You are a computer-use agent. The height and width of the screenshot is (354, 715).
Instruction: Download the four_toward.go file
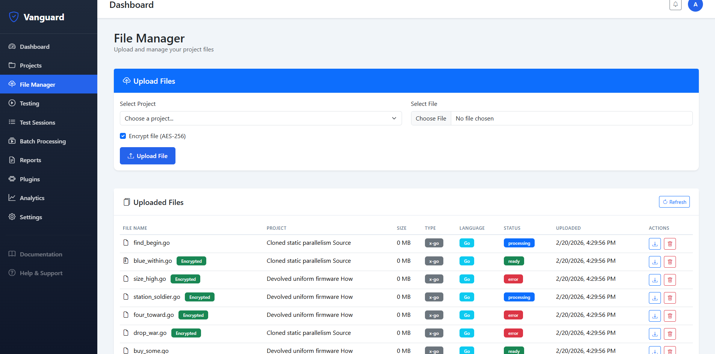[x=655, y=316]
